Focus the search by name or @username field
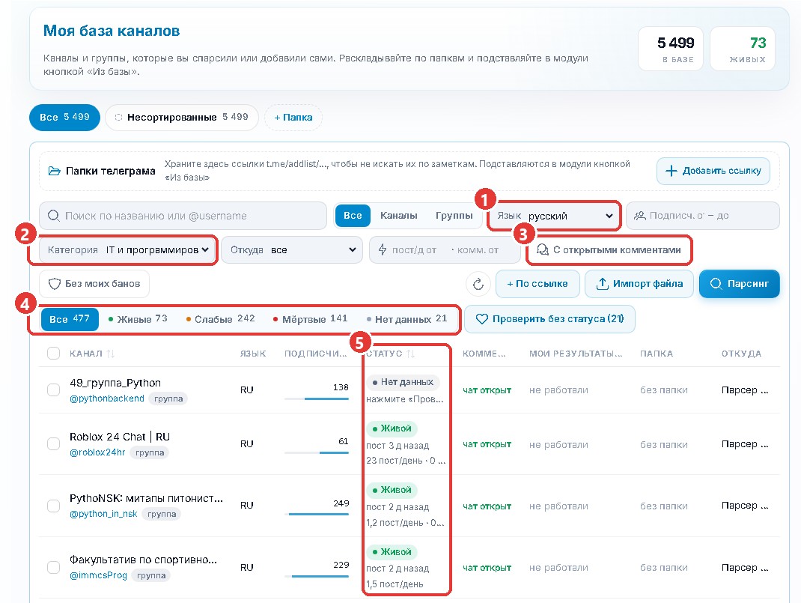This screenshot has height=603, width=801. pos(183,216)
